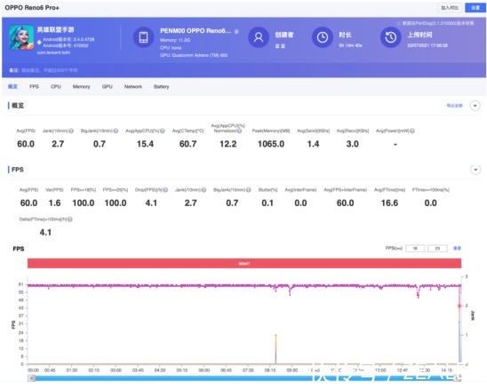Open help icon beside Jank(/10min) in FPS section

[x=204, y=190]
